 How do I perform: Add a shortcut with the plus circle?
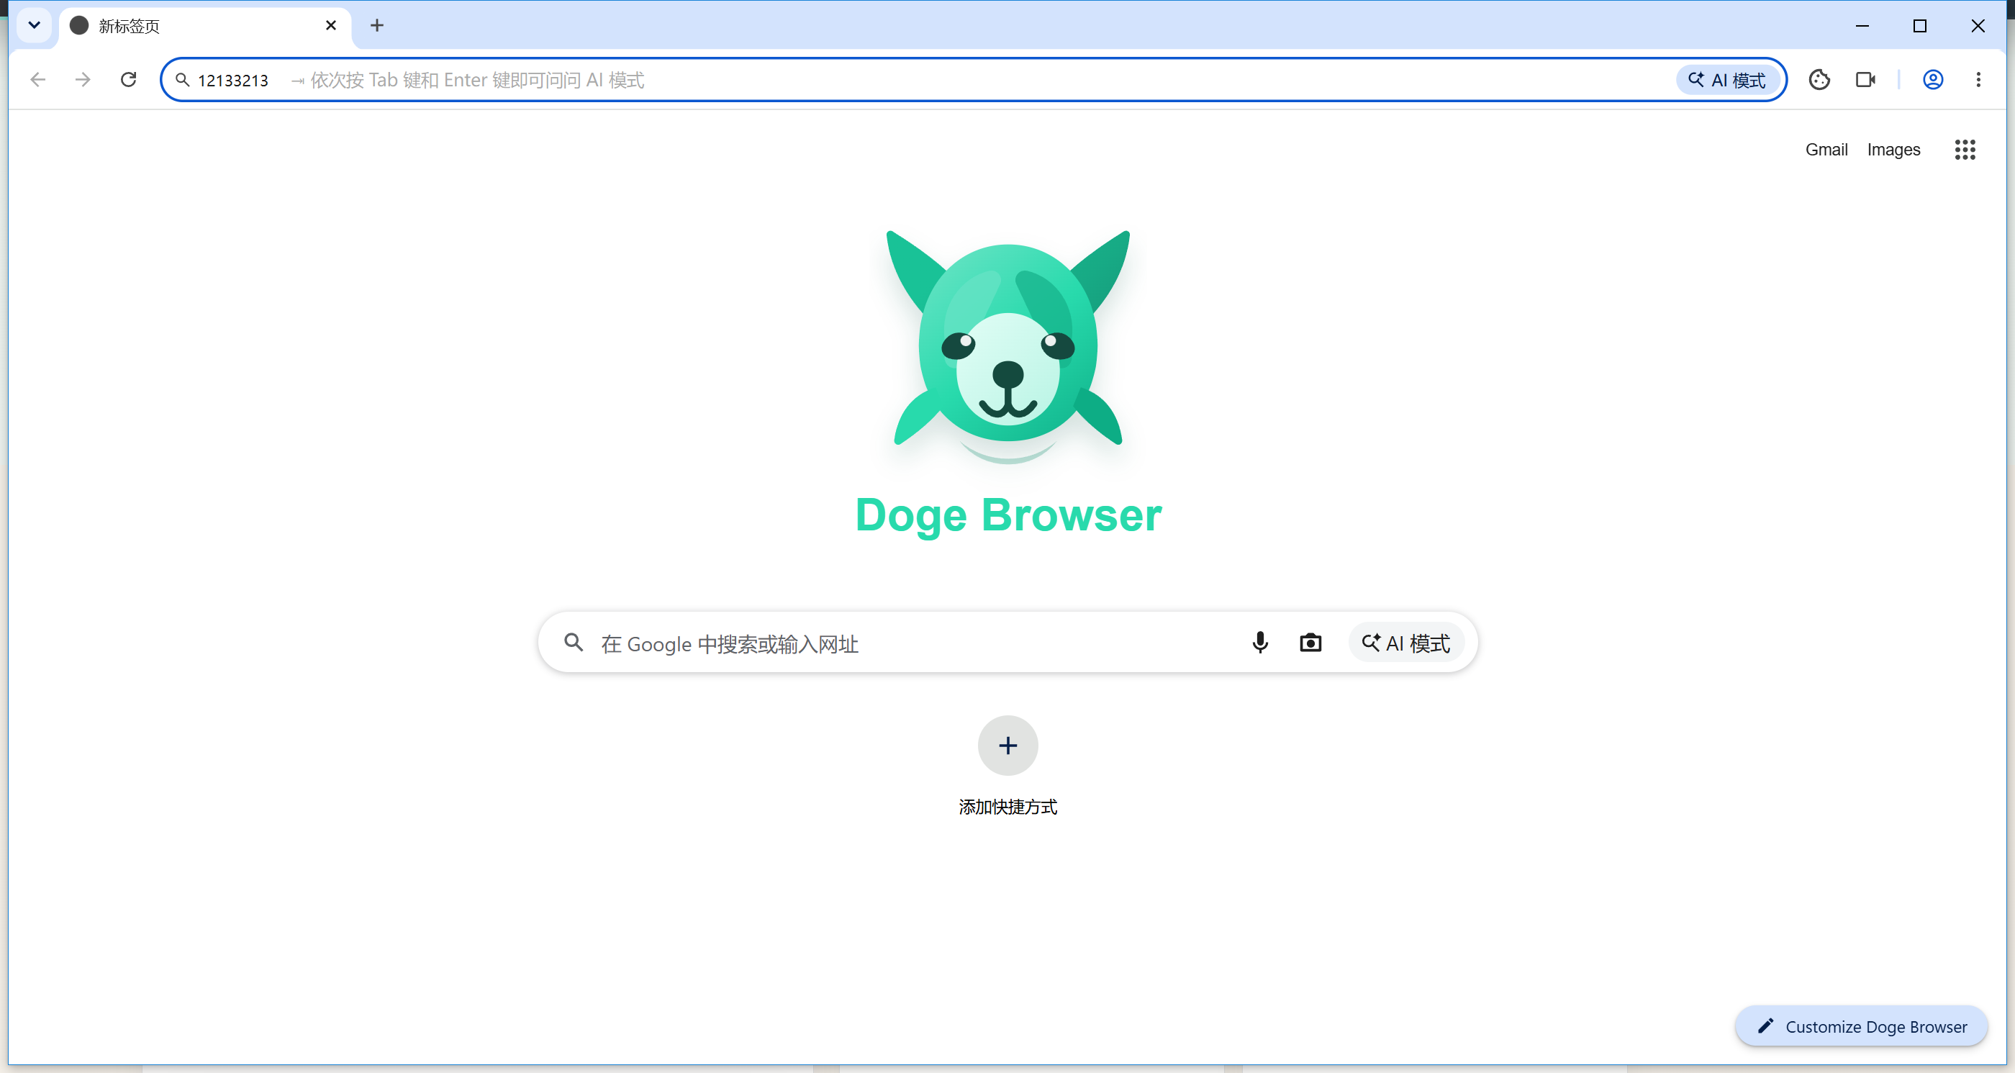1007,746
